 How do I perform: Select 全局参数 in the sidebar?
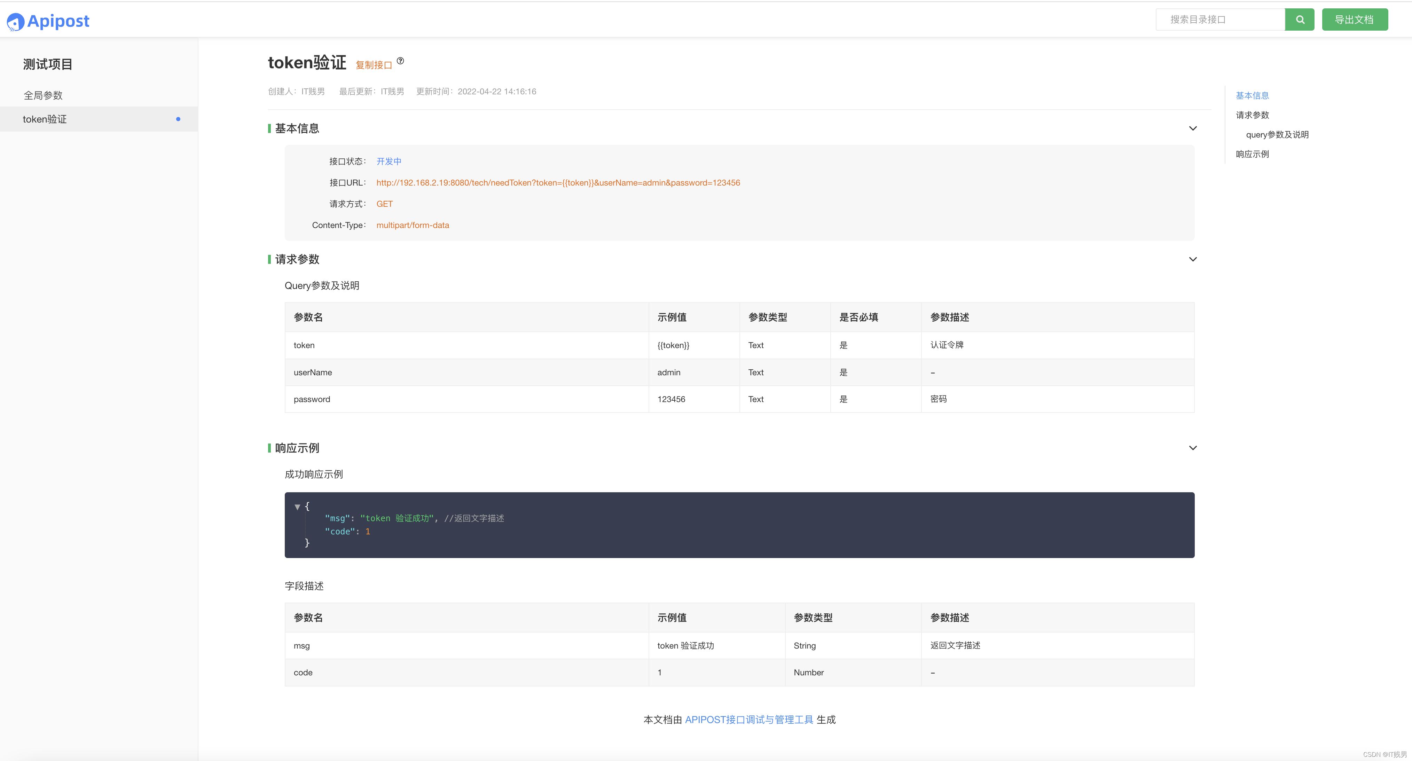pyautogui.click(x=43, y=95)
